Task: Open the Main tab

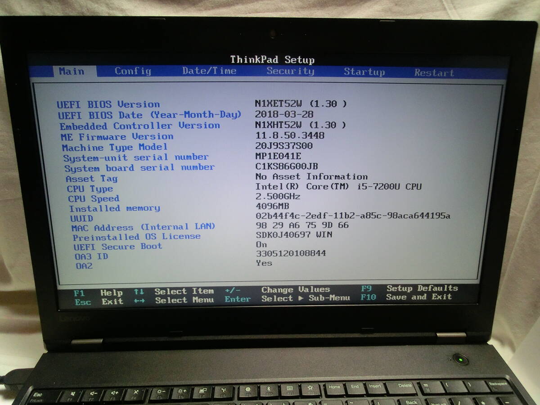Action: (x=72, y=71)
